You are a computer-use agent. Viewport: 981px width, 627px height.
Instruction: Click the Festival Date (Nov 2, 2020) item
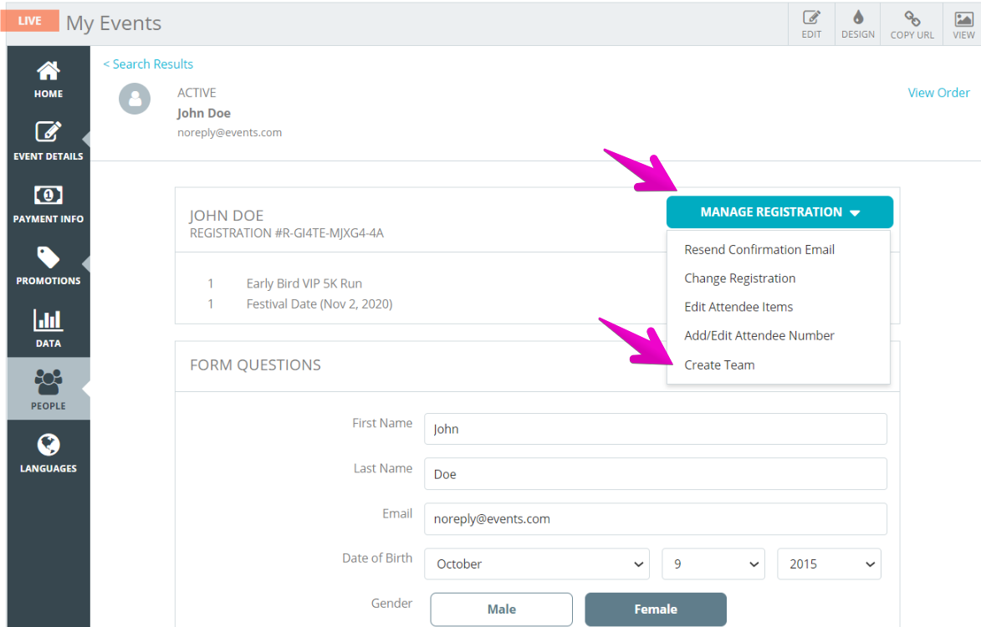tap(319, 303)
